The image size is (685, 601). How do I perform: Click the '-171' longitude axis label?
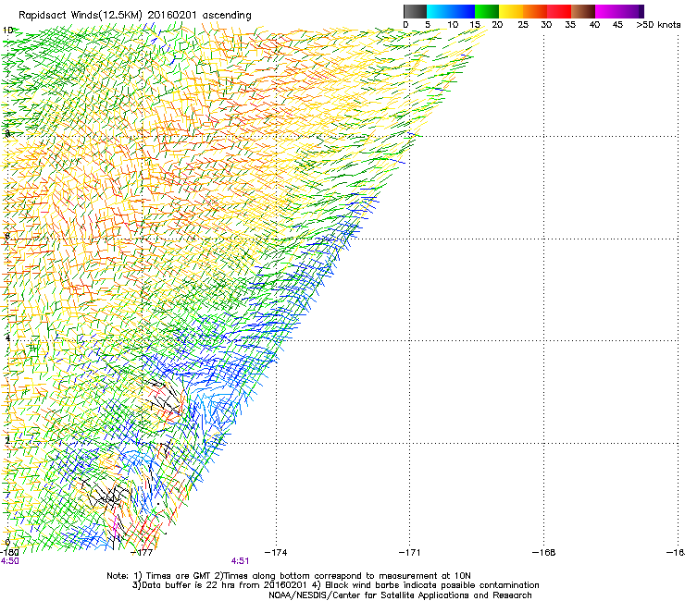point(410,553)
